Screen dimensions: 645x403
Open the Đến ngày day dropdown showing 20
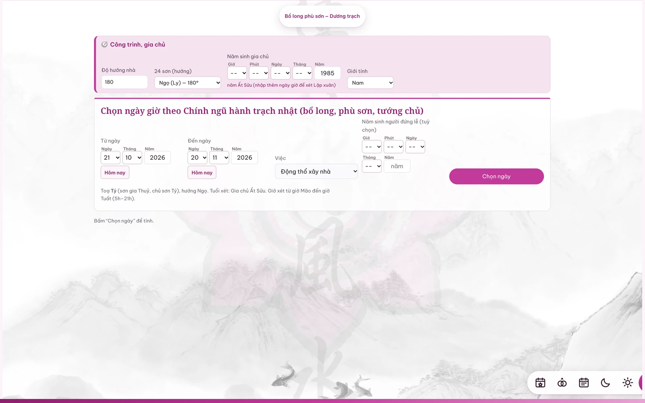coord(198,158)
